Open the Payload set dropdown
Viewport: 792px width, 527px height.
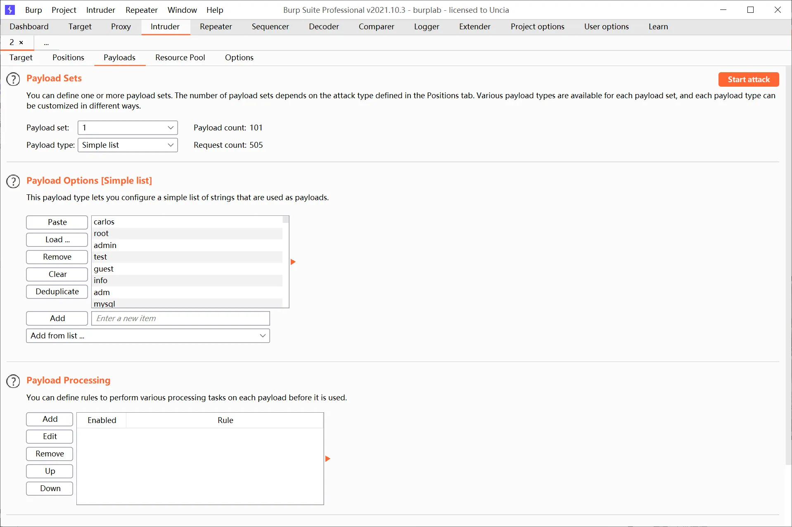128,128
